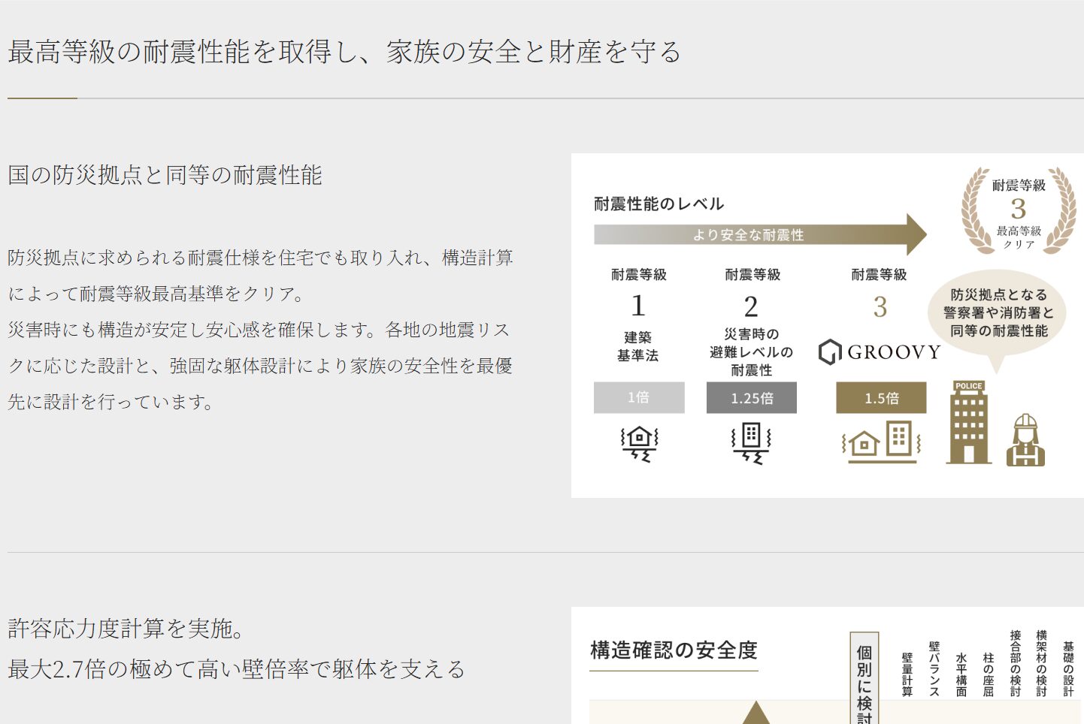Select the dark gray 1.25倍 box
1084x724 pixels.
[751, 398]
